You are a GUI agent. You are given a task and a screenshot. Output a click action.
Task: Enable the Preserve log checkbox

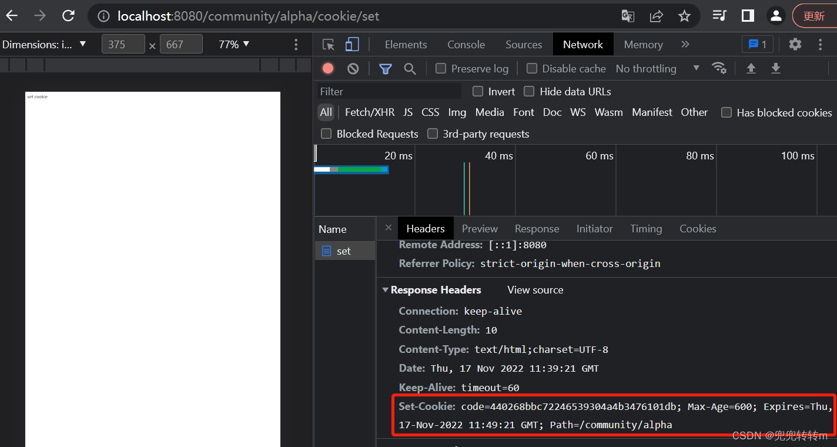pyautogui.click(x=441, y=69)
